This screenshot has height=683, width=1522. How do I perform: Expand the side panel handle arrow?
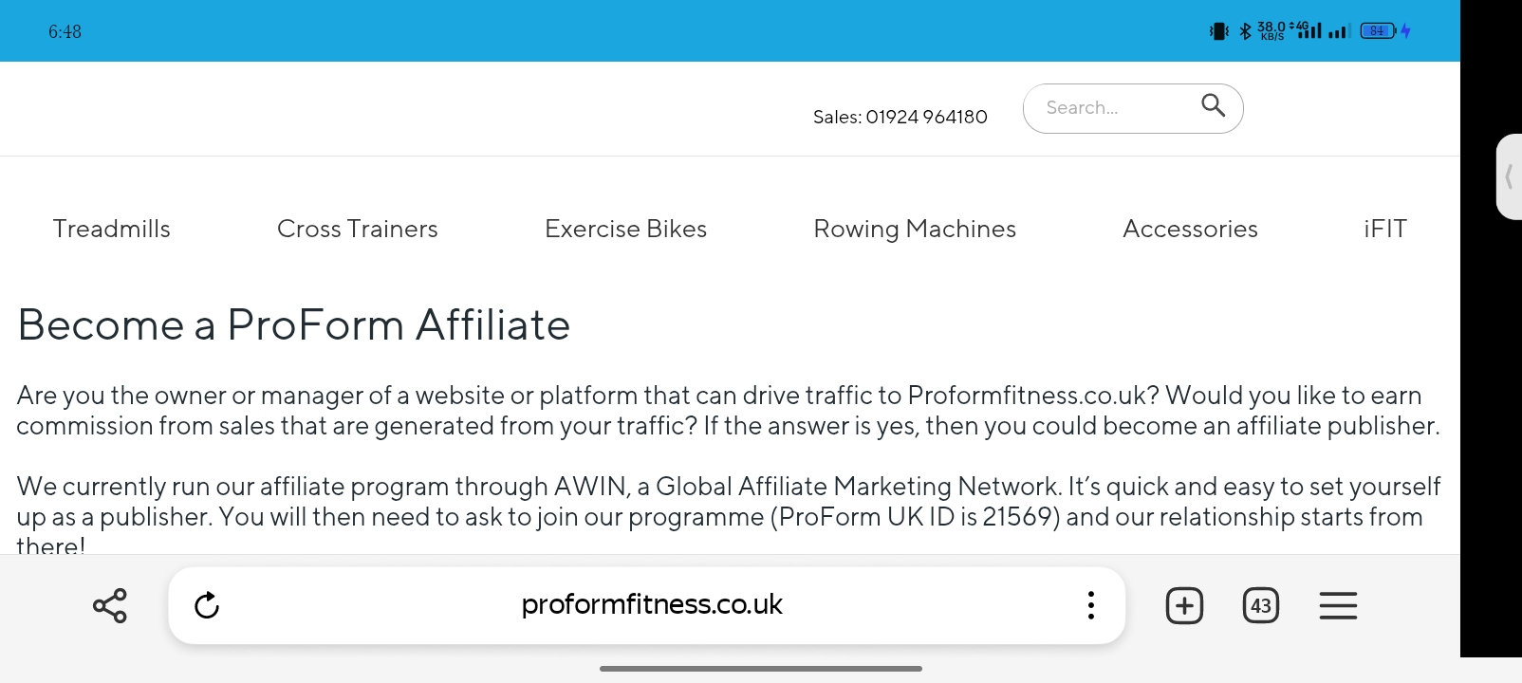pos(1509,176)
